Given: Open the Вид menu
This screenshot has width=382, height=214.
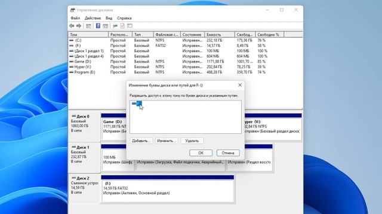Looking at the screenshot, I should tap(109, 18).
